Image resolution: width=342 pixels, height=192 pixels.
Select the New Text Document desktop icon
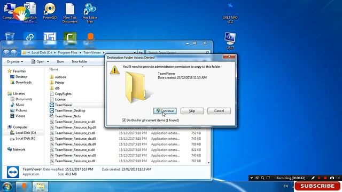(70, 13)
